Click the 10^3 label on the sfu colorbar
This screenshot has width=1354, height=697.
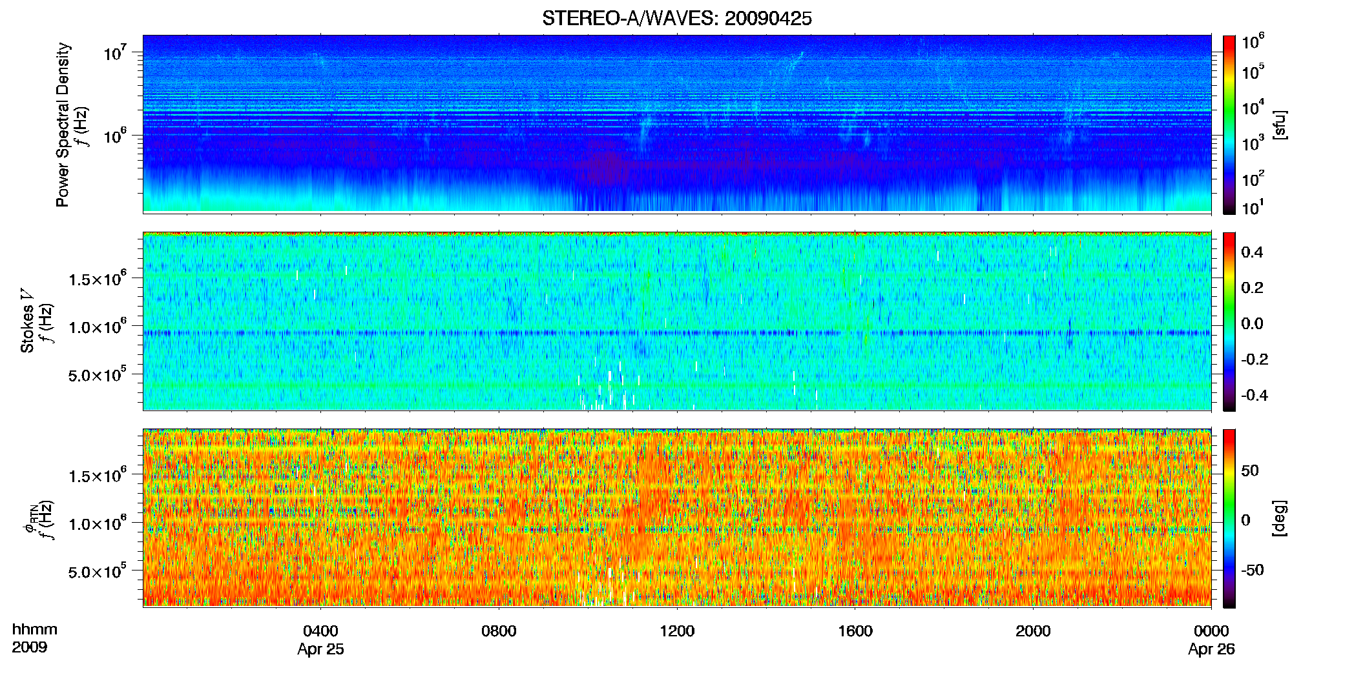1253,143
